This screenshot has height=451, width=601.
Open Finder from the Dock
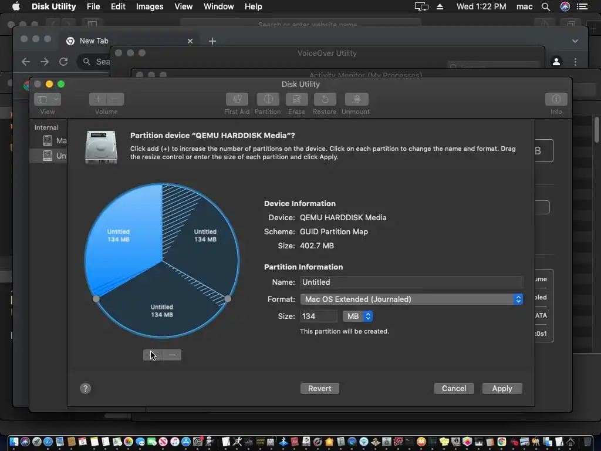(14, 442)
